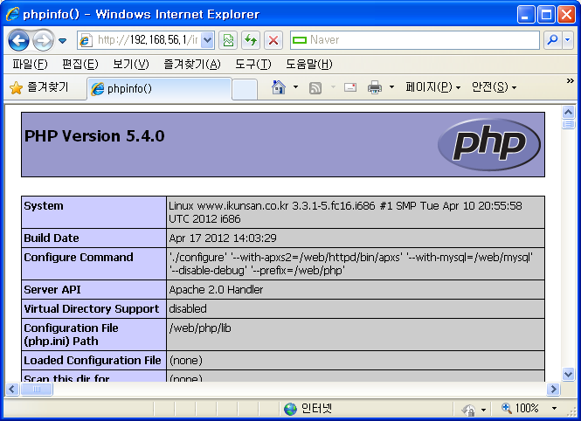Click the RSS feeds icon
Image resolution: width=581 pixels, height=421 pixels.
pyautogui.click(x=315, y=87)
